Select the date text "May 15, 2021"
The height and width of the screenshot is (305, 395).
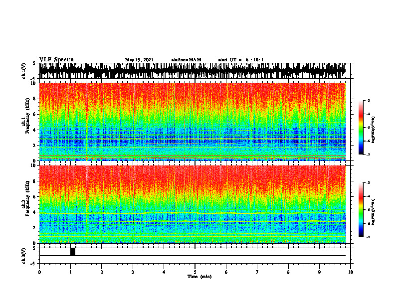click(x=139, y=60)
